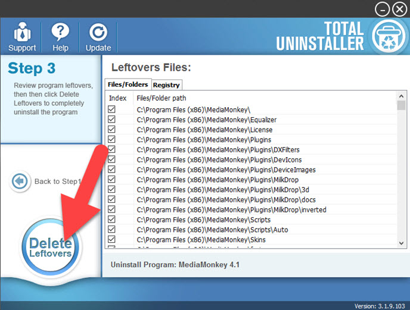Click the scroll up arrow of the leftovers list
Image resolution: width=410 pixels, height=310 pixels.
(401, 96)
